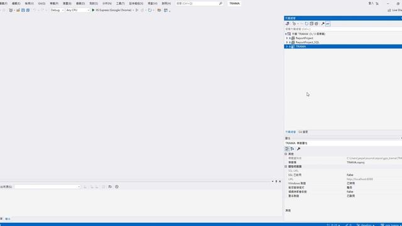This screenshot has width=402, height=226.
Task: Select the Solution 'TRAMA' root node
Action: click(308, 34)
